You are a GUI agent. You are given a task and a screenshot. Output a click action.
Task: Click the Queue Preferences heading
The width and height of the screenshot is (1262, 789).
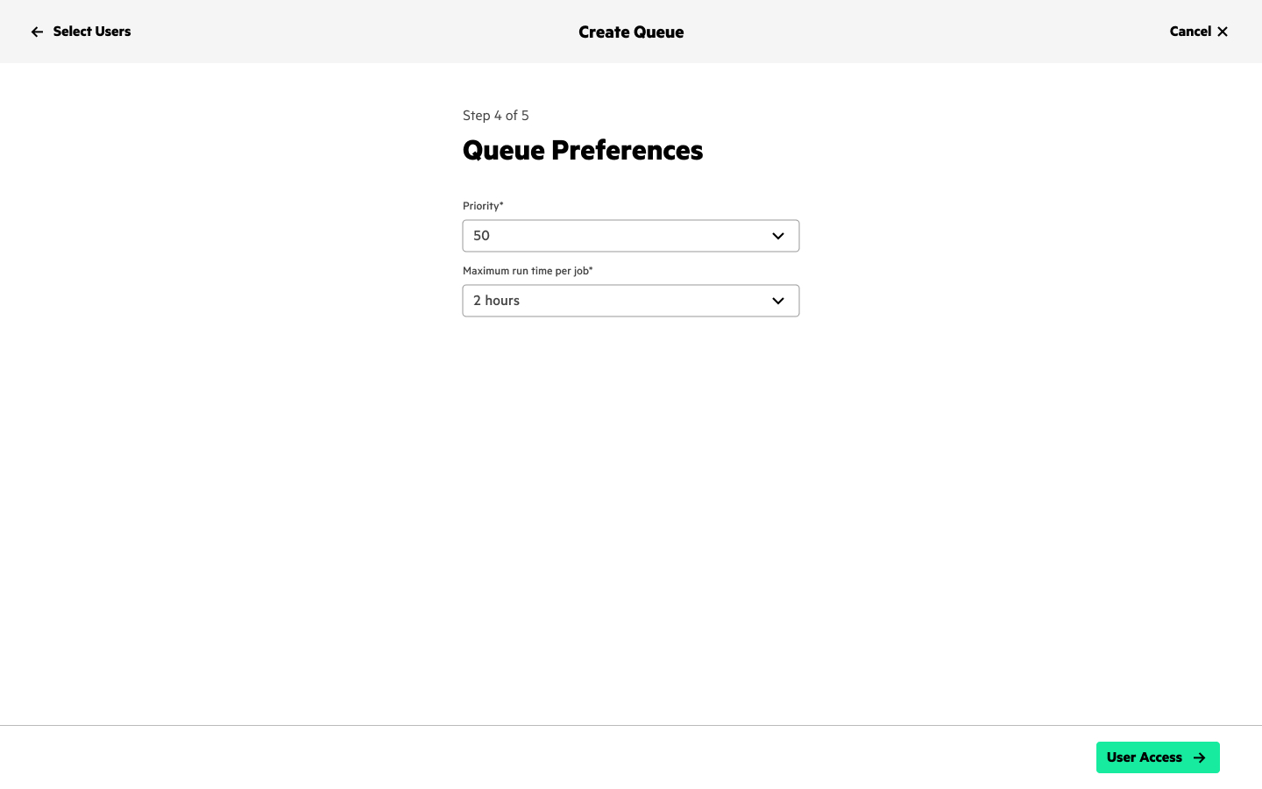[583, 150]
